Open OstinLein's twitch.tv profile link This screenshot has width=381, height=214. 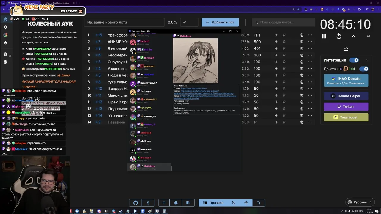click(x=193, y=89)
